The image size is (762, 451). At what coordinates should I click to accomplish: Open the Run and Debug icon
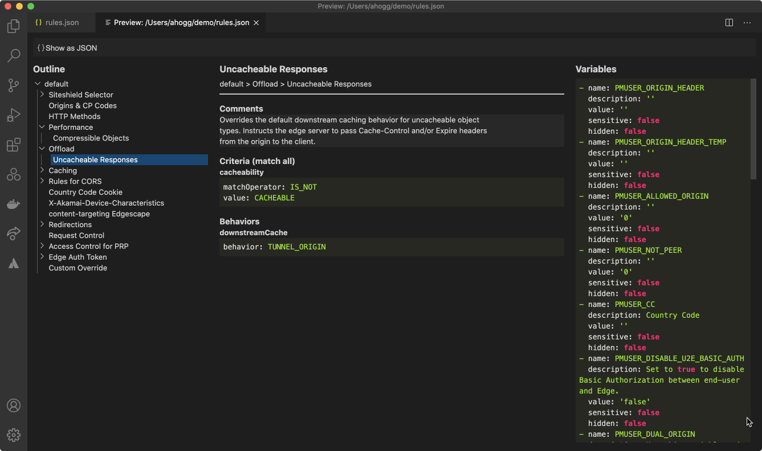14,116
